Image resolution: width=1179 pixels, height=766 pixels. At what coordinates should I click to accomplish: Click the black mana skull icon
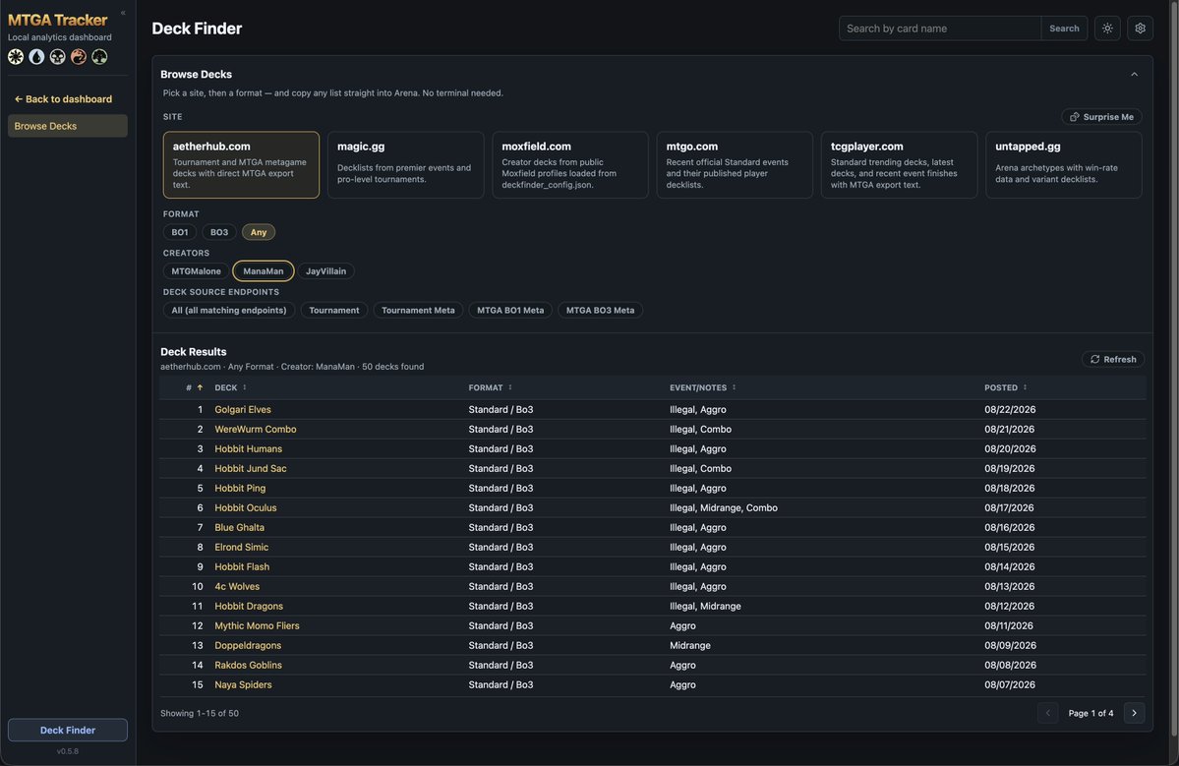coord(58,56)
